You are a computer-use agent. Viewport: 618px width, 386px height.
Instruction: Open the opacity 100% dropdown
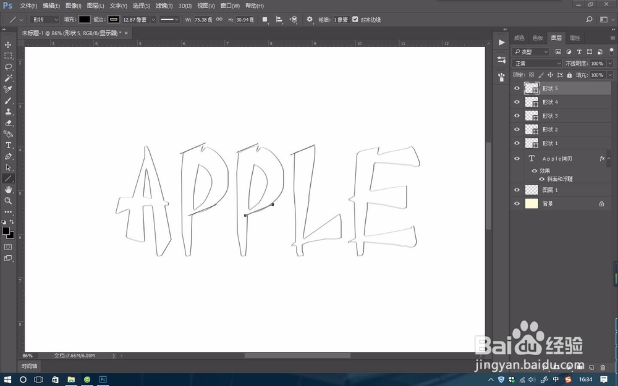(x=610, y=64)
